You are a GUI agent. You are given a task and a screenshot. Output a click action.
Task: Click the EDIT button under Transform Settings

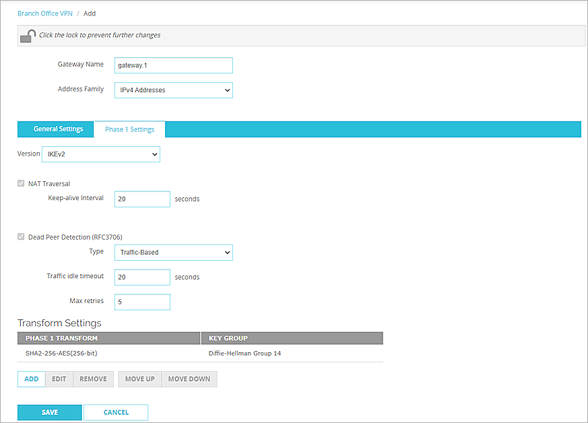59,379
